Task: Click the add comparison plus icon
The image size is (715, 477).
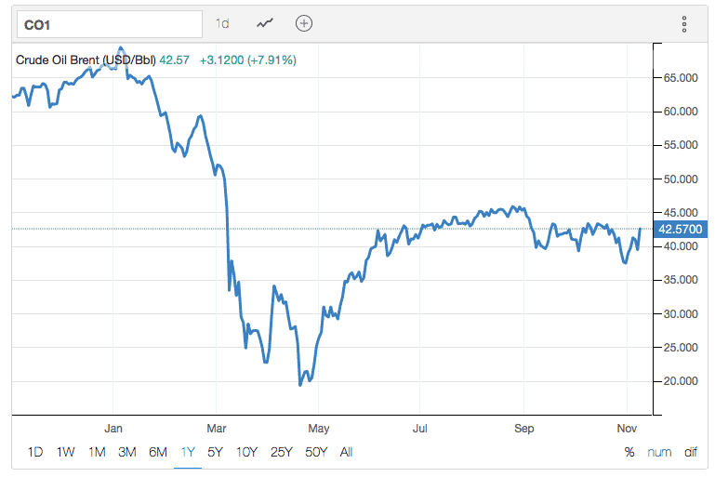Action: 304,23
